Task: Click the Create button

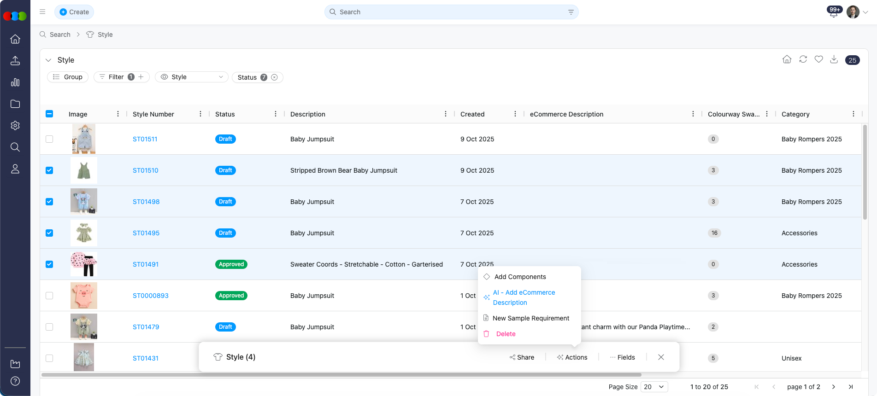Action: pos(74,12)
